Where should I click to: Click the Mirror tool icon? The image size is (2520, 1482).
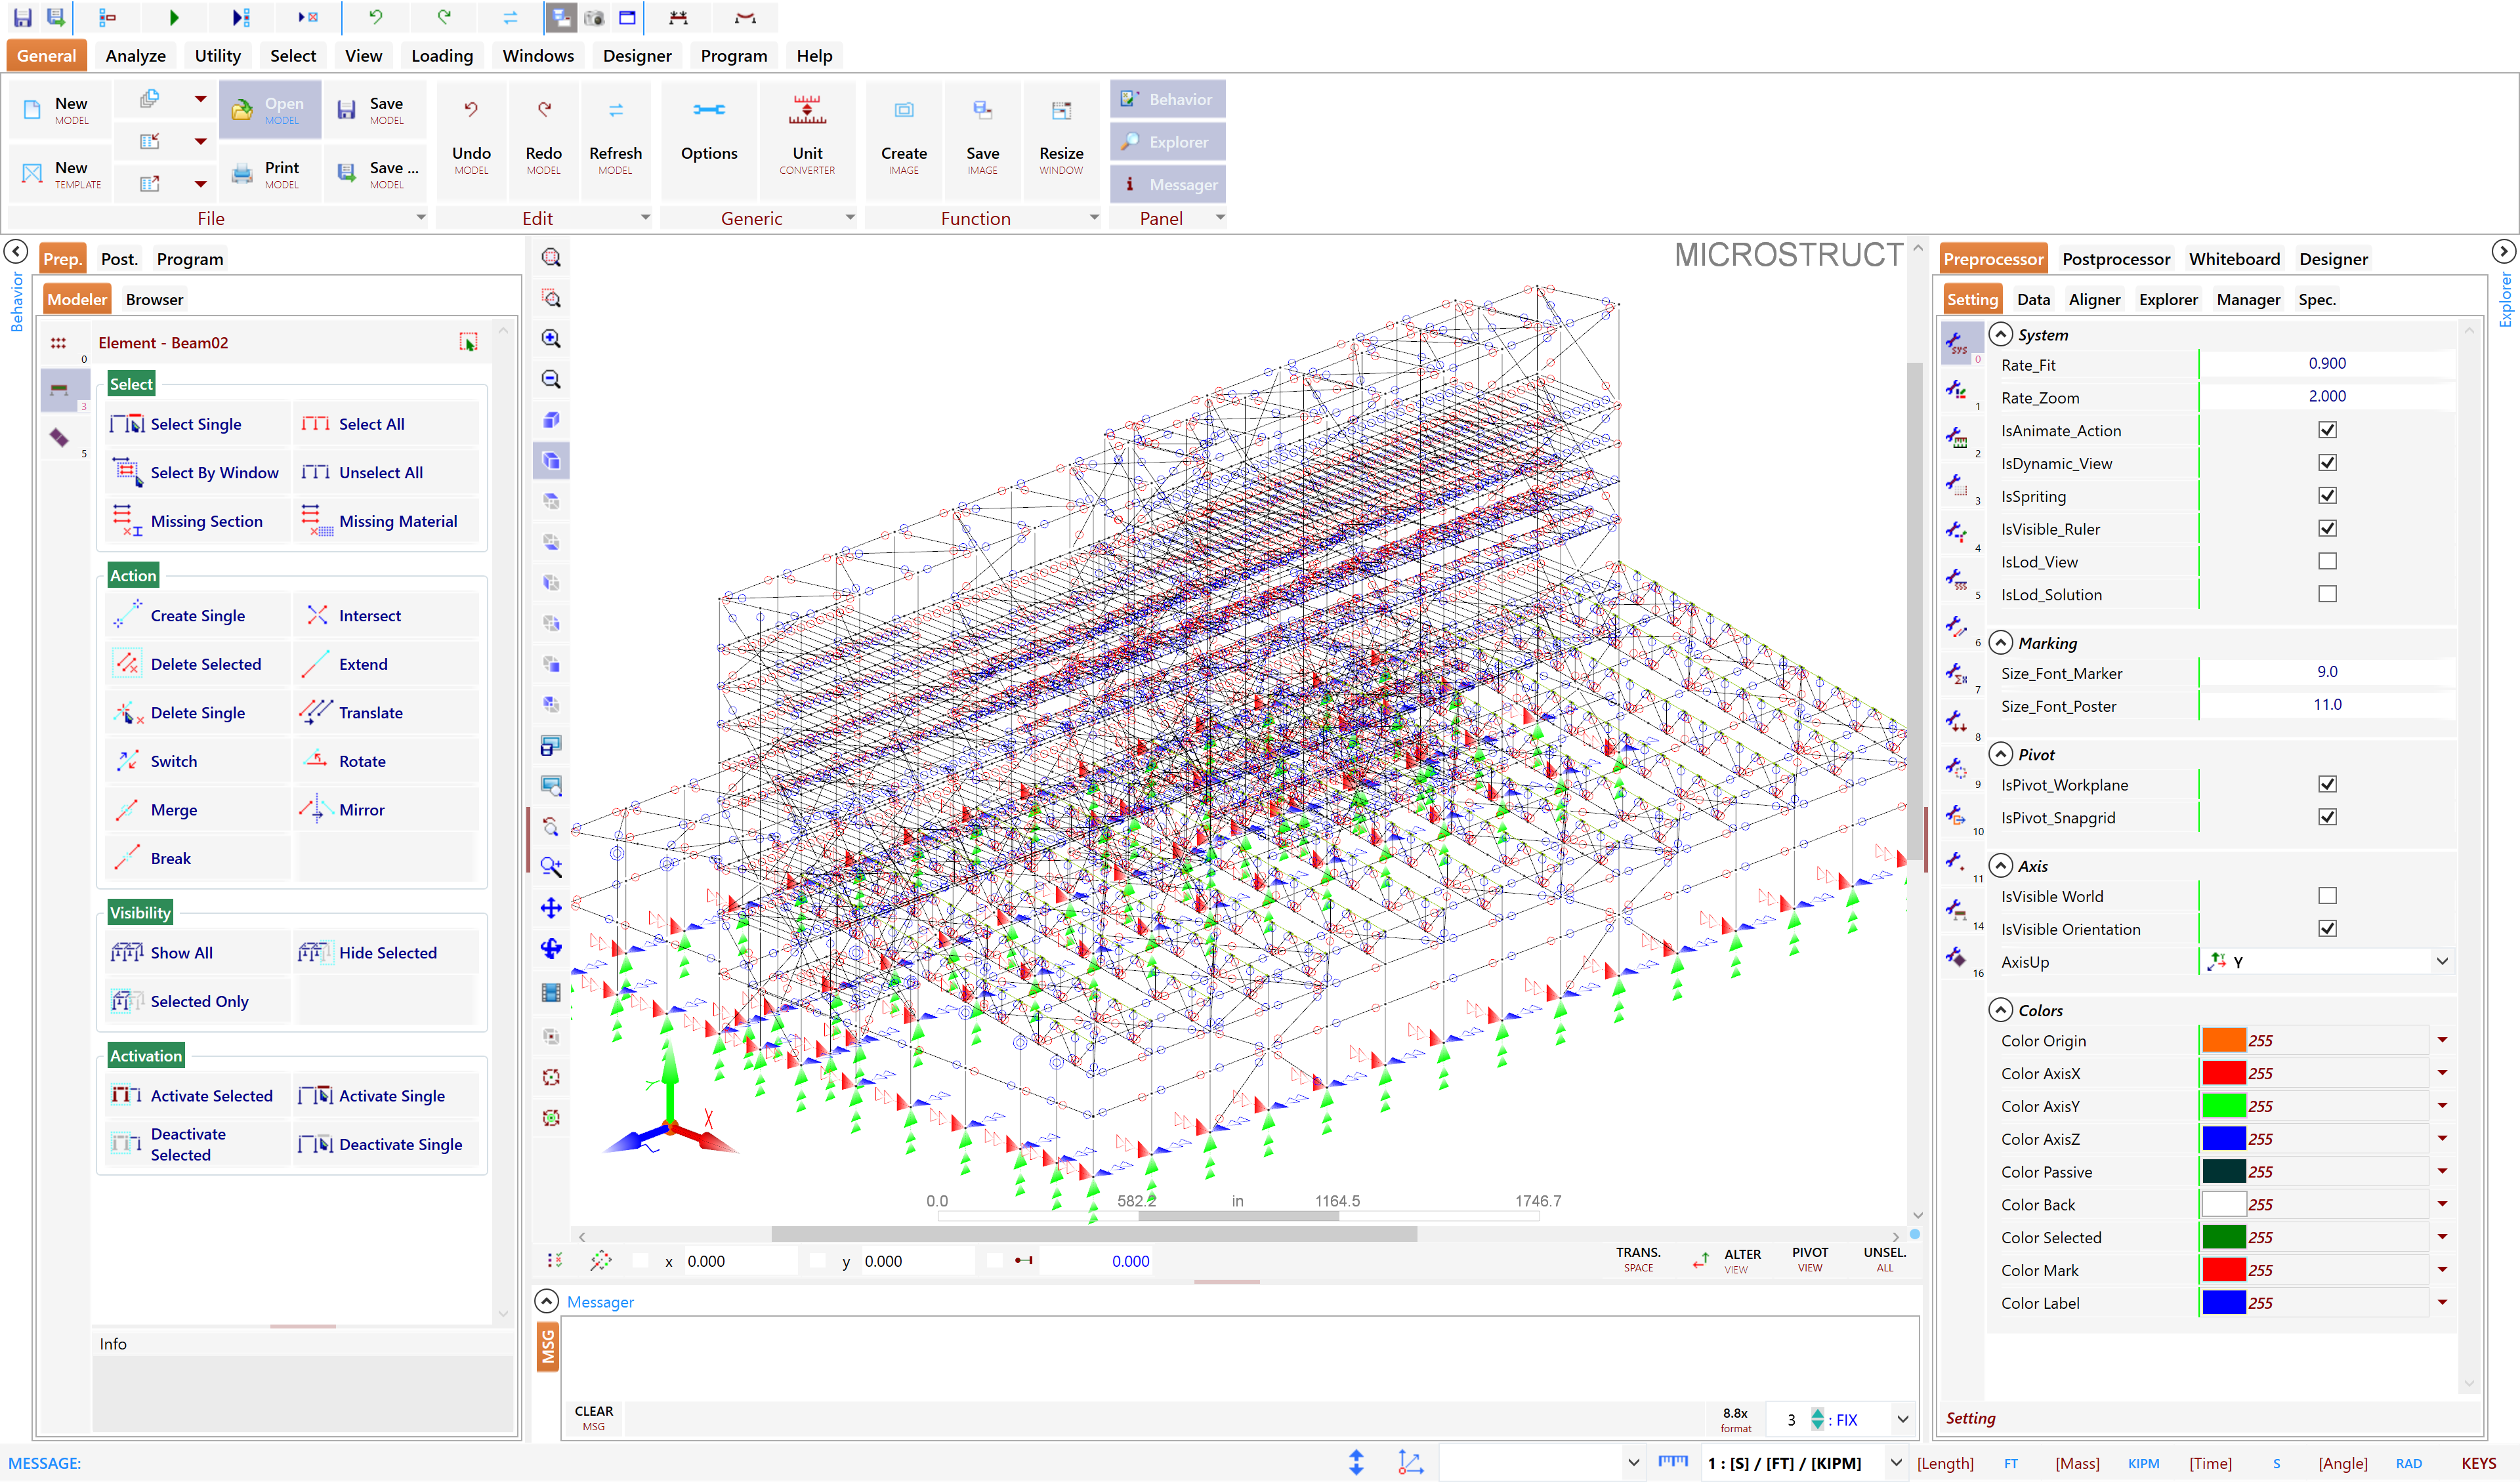coord(316,808)
